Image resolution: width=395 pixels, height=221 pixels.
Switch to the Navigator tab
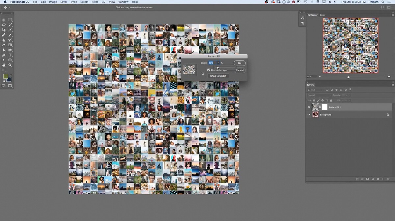pos(313,15)
